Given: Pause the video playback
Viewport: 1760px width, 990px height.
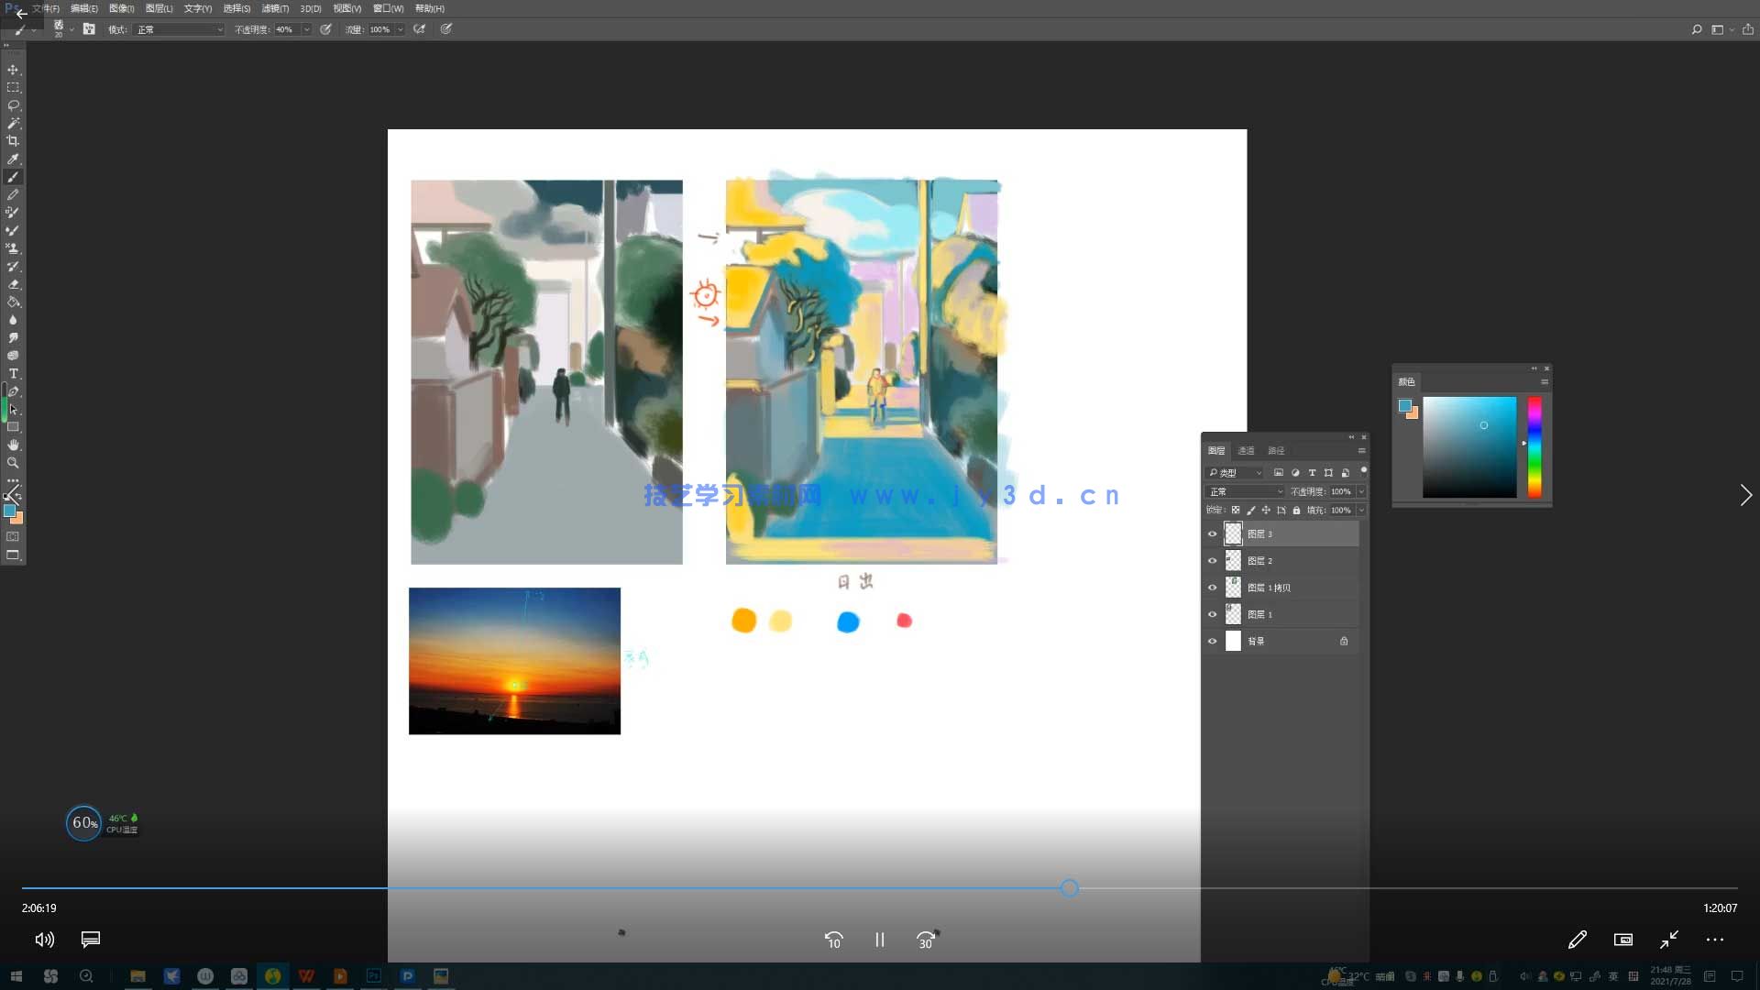Looking at the screenshot, I should point(879,940).
